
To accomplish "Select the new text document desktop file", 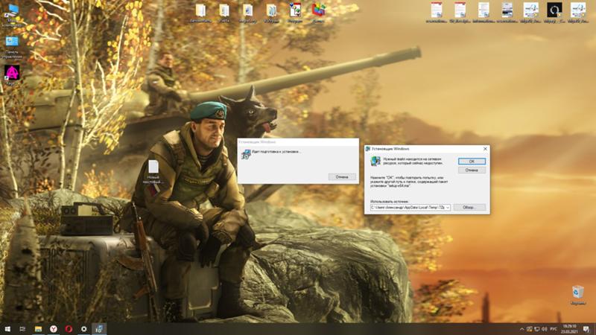I will 153,172.
